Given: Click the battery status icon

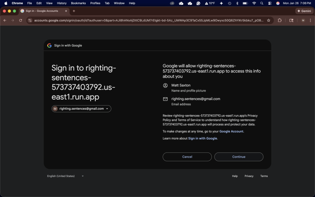Looking at the screenshot, I should click(x=245, y=3).
